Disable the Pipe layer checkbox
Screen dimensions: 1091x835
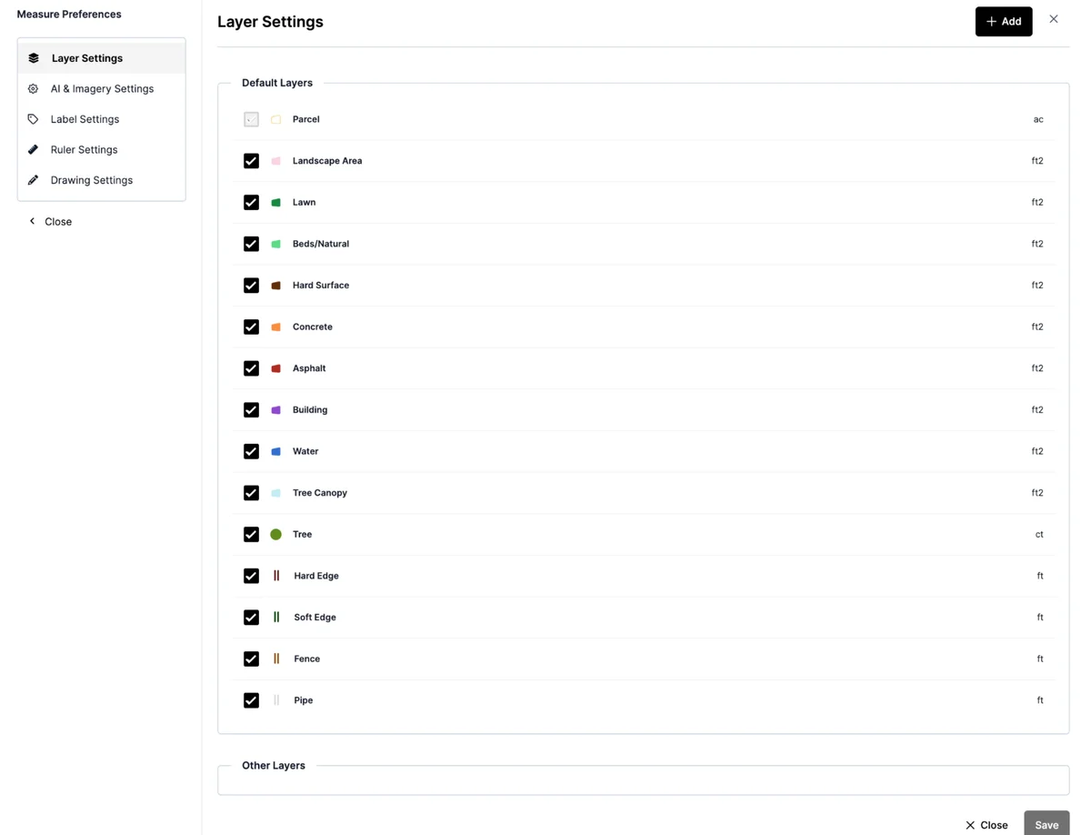point(252,700)
